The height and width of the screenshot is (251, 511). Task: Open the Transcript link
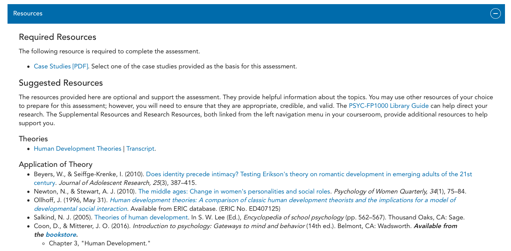pyautogui.click(x=140, y=149)
